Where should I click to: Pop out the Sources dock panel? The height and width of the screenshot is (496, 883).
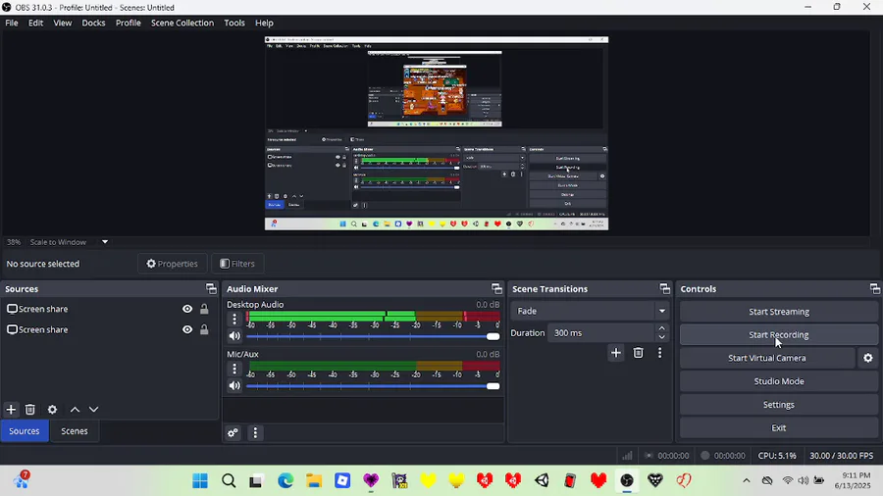pos(211,288)
